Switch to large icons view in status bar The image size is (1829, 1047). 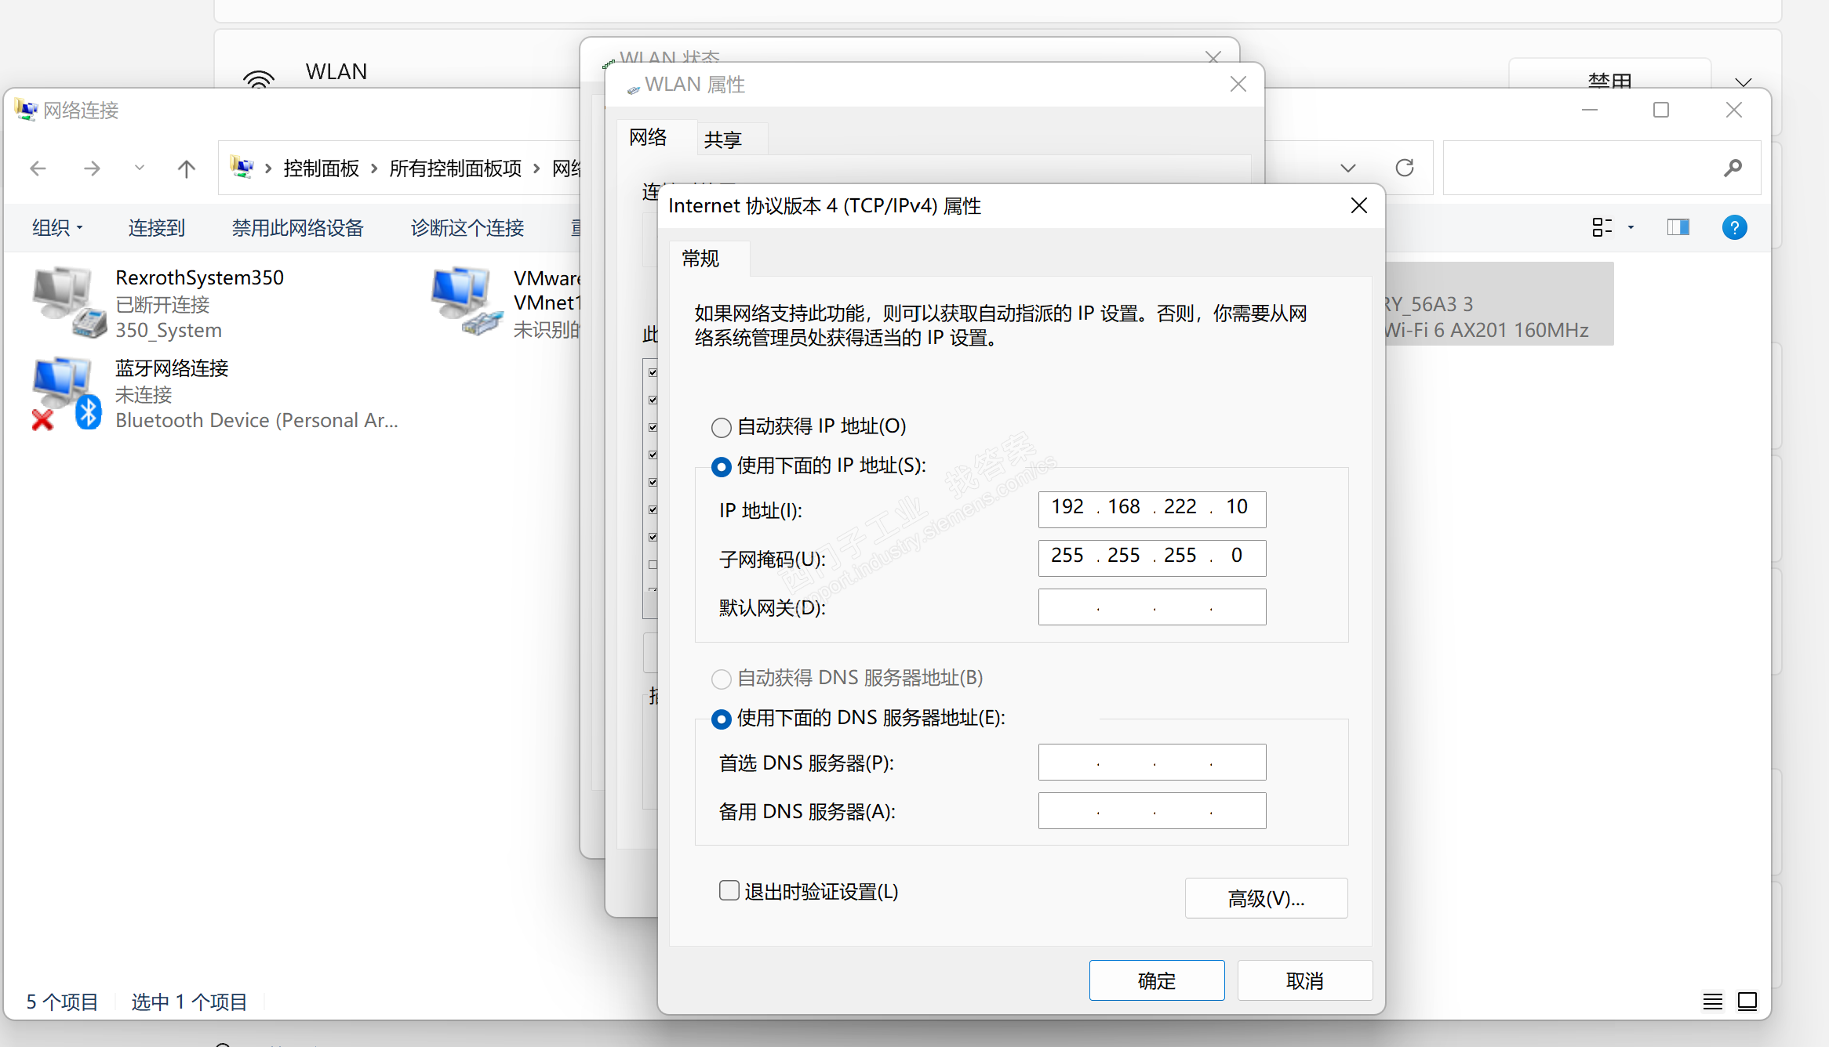click(x=1747, y=1001)
